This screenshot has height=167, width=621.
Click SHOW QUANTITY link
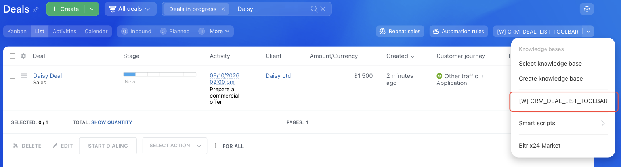111,122
